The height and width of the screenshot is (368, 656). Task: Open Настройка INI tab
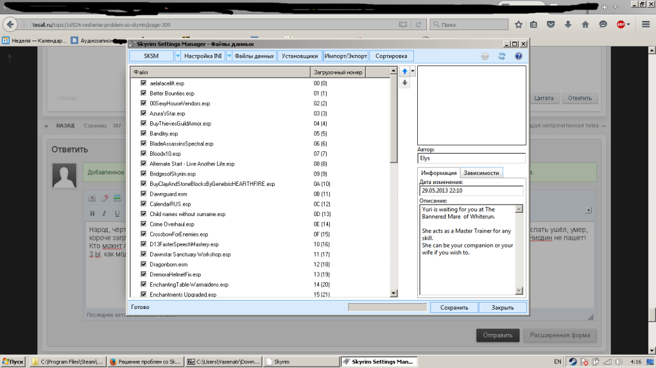[203, 56]
